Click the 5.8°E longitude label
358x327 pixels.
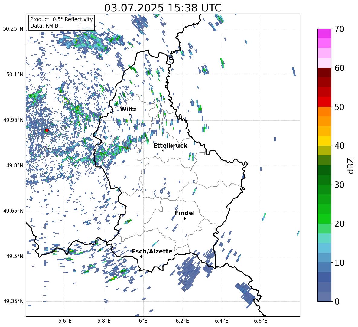(x=104, y=321)
